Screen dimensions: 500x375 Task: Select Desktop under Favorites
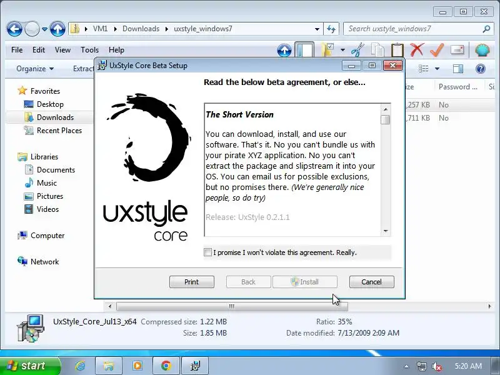click(x=50, y=104)
